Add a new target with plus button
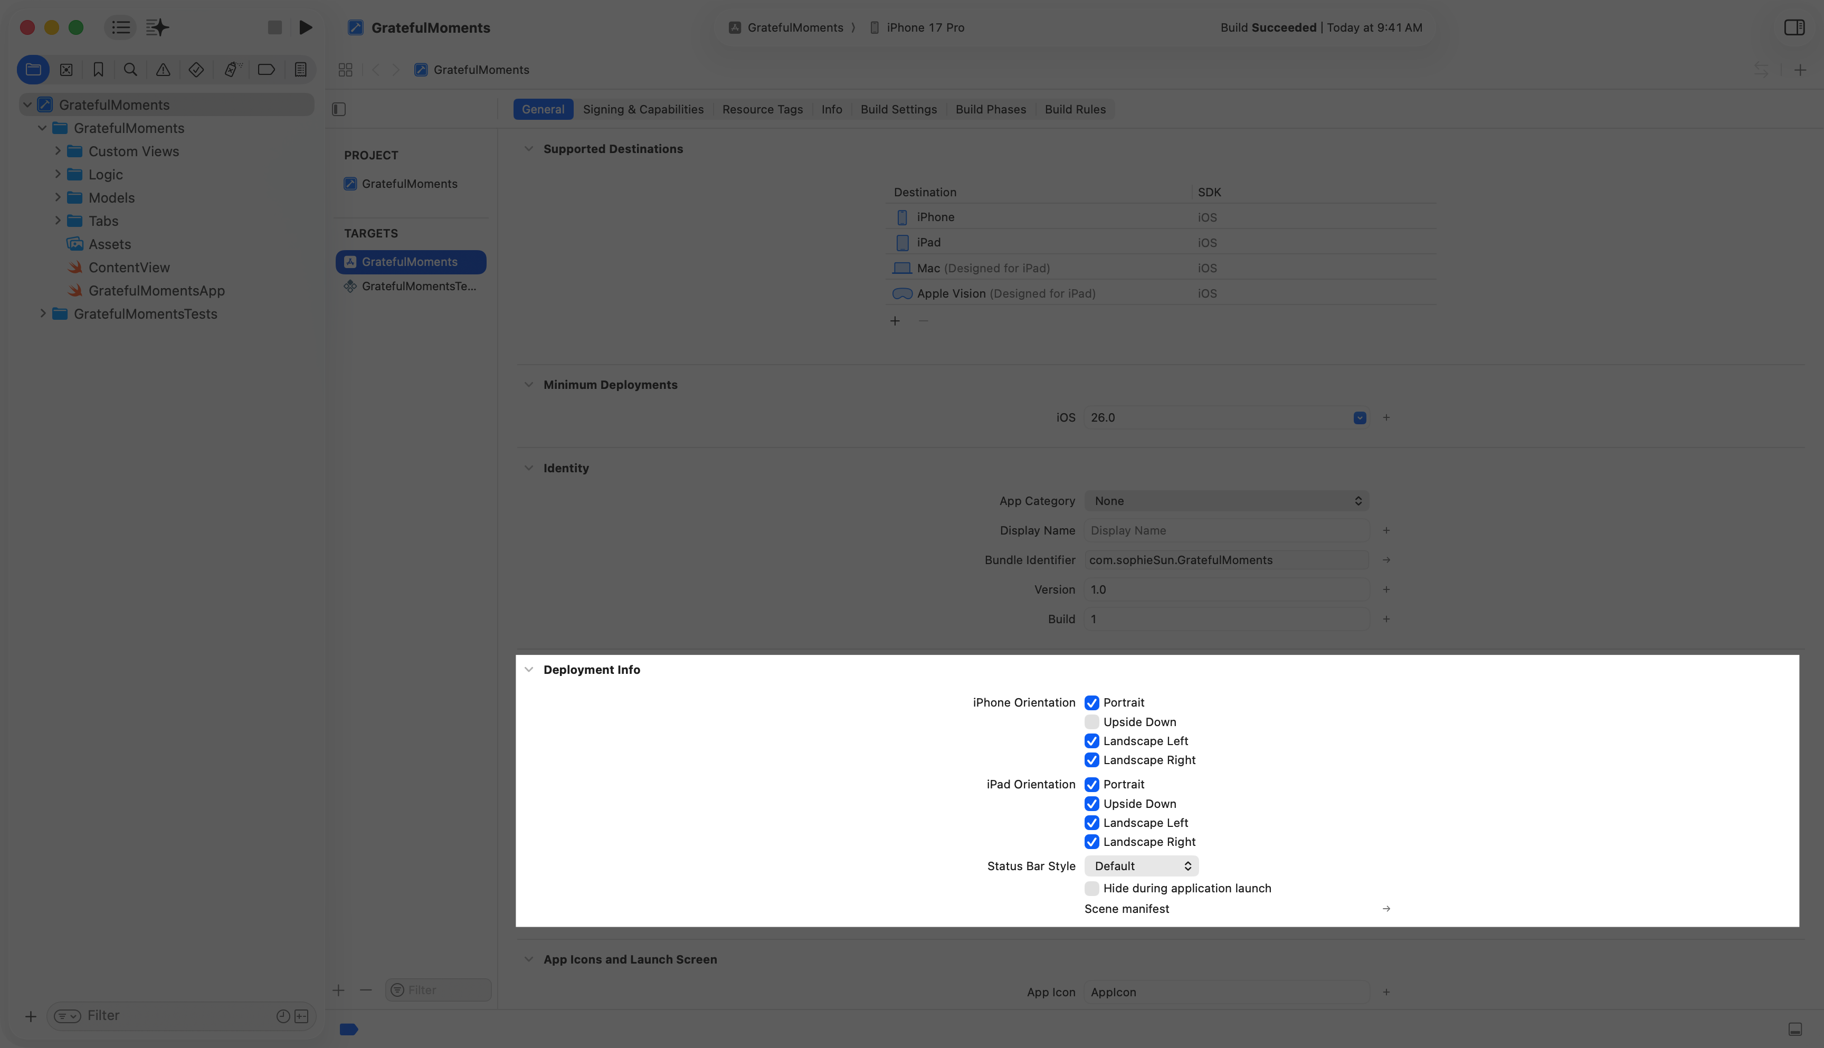1824x1048 pixels. (338, 990)
